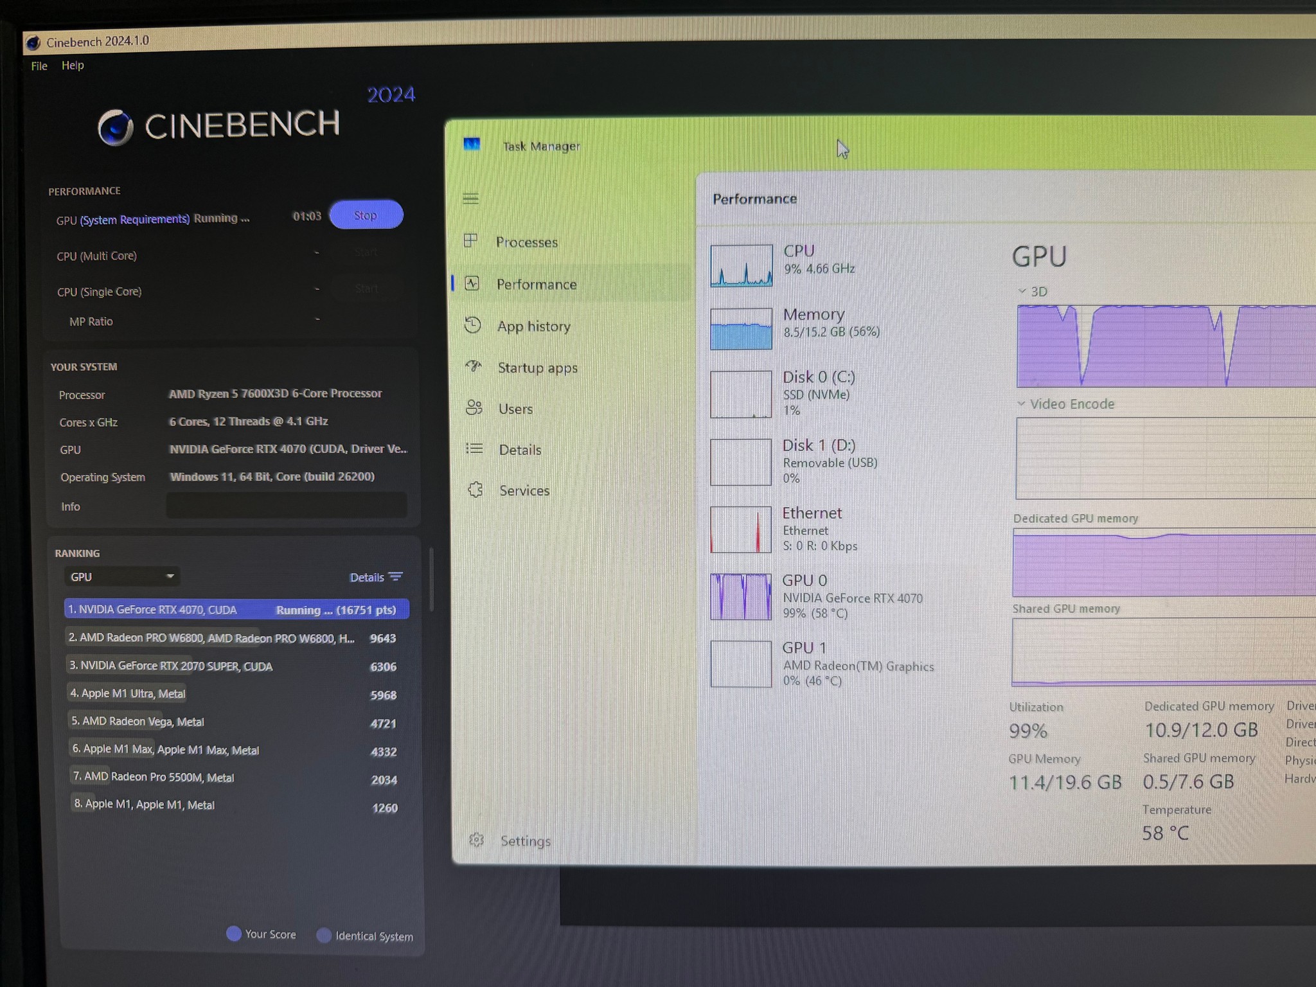Click the Windows 11 operating system text
1316x987 pixels.
272,476
